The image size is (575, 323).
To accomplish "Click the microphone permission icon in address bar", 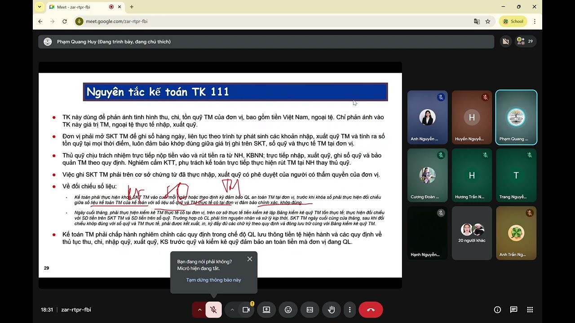I will 79,21.
